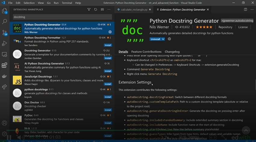Open the Source Control view
This screenshot has height=142, width=256.
(5, 32)
